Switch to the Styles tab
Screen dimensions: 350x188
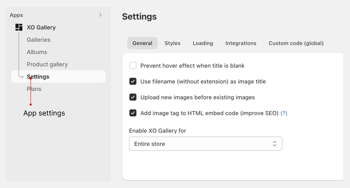(172, 43)
